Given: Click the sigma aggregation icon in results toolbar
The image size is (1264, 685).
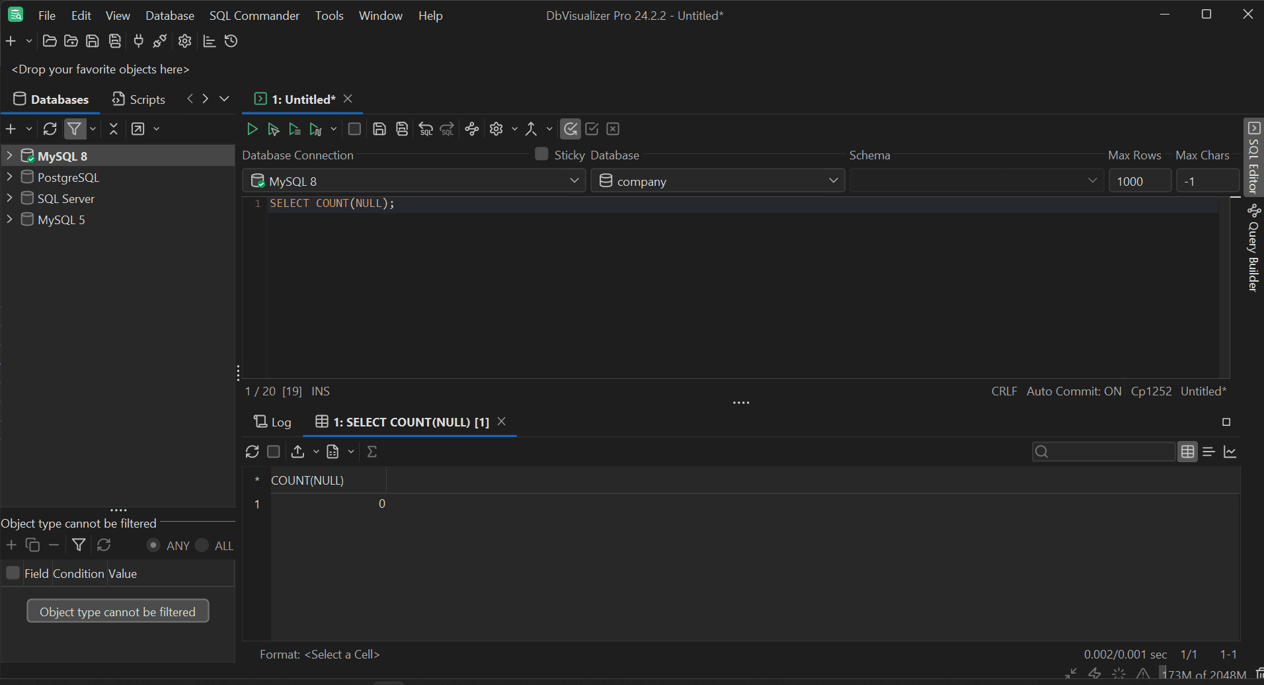Looking at the screenshot, I should coord(372,452).
